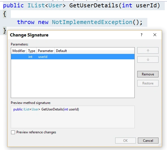Click the move parameter up arrow button
Viewport: 167px width, 150px height.
pos(148,51)
